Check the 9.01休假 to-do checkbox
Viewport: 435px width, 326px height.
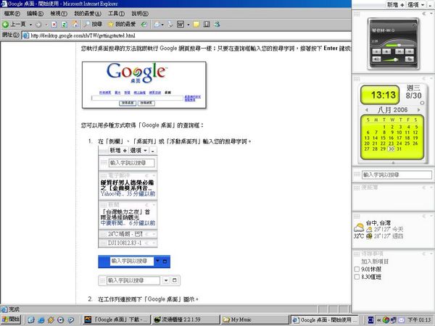click(357, 269)
